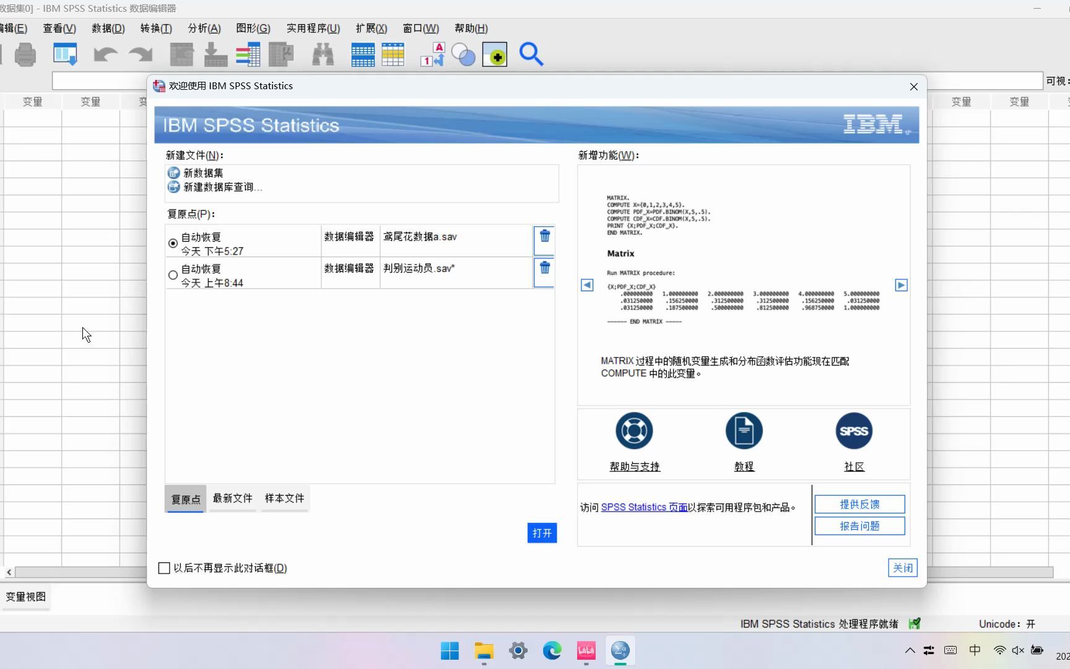1070x669 pixels.
Task: Open the 数据(D) menu
Action: (108, 28)
